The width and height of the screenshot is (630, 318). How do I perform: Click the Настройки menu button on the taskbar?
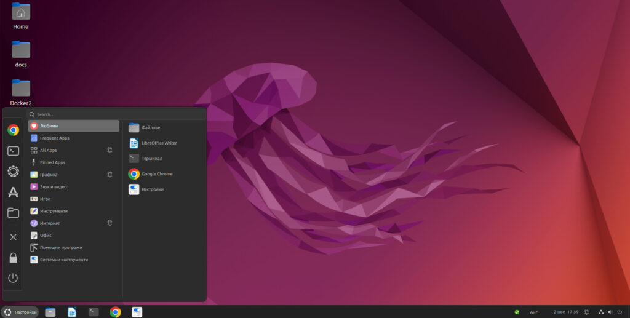pyautogui.click(x=20, y=312)
